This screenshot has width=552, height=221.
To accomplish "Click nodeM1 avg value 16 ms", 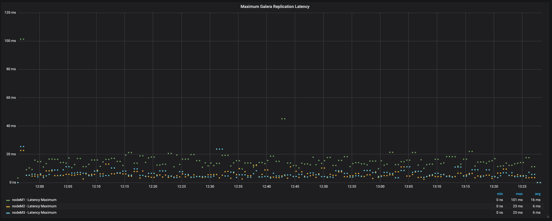I will pos(535,200).
